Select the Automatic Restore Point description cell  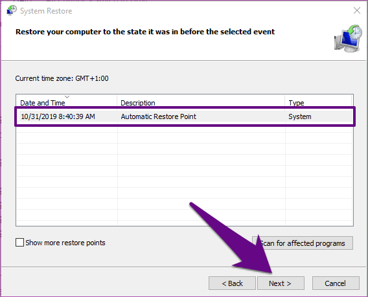(x=159, y=116)
